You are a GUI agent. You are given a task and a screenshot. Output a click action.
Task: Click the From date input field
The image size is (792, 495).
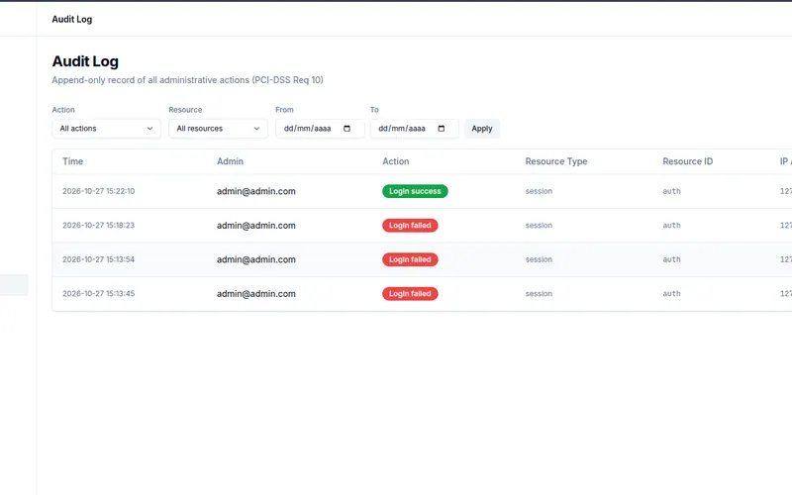click(x=320, y=129)
